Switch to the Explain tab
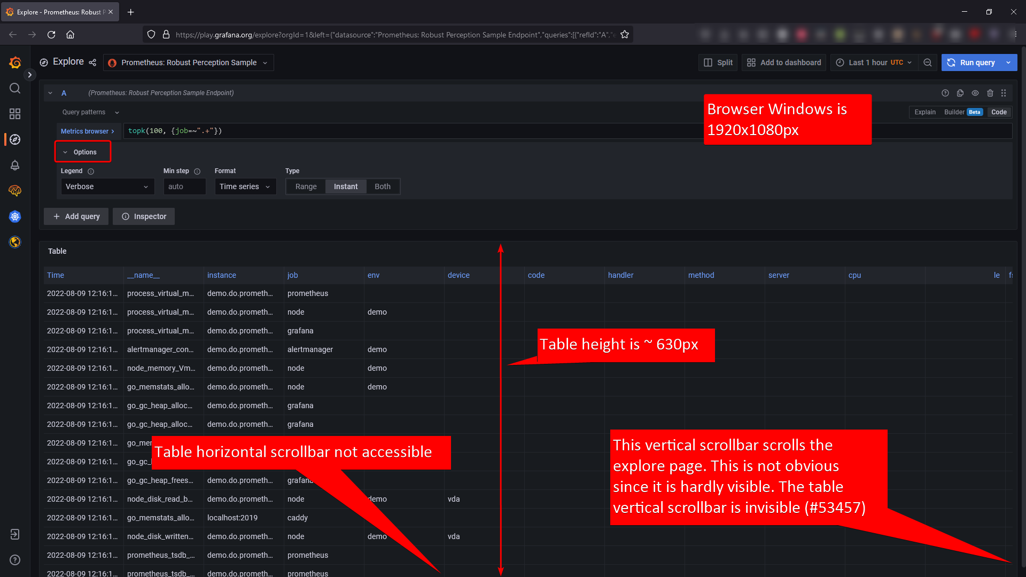Viewport: 1026px width, 577px height. (925, 112)
